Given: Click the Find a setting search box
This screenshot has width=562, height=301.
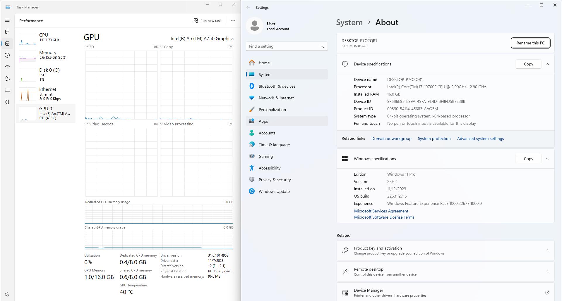Looking at the screenshot, I should 287,46.
